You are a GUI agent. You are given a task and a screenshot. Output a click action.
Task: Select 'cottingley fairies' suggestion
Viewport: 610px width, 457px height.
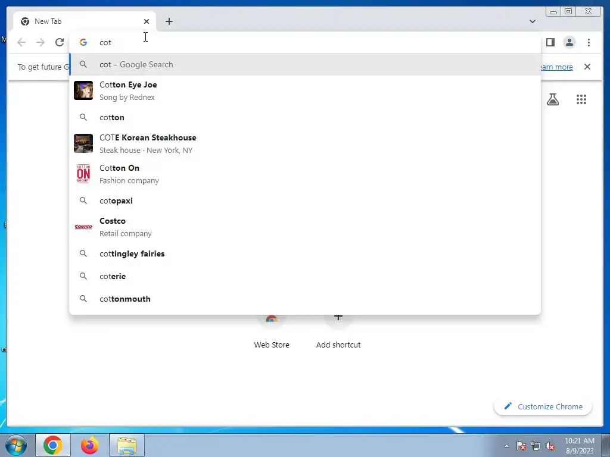coord(304,253)
